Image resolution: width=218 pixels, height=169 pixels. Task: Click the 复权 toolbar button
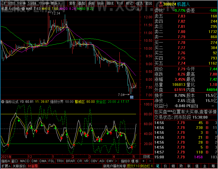click(x=72, y=3)
